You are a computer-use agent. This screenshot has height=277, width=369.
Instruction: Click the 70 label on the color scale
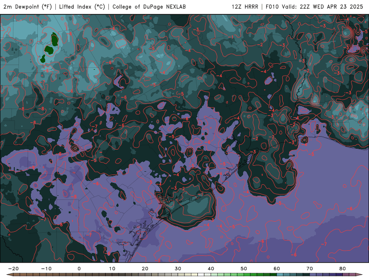coord(309,269)
